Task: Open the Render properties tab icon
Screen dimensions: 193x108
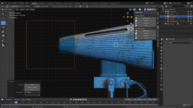Action: click(161, 47)
